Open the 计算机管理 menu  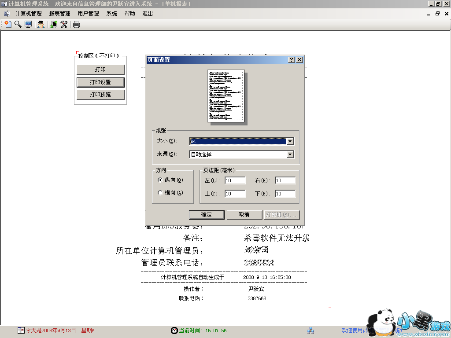pos(29,14)
